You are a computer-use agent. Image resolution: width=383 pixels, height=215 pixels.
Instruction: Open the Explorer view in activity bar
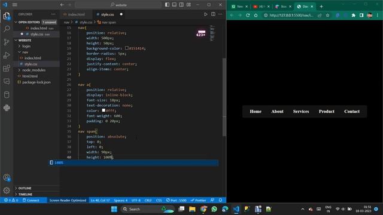click(x=7, y=16)
